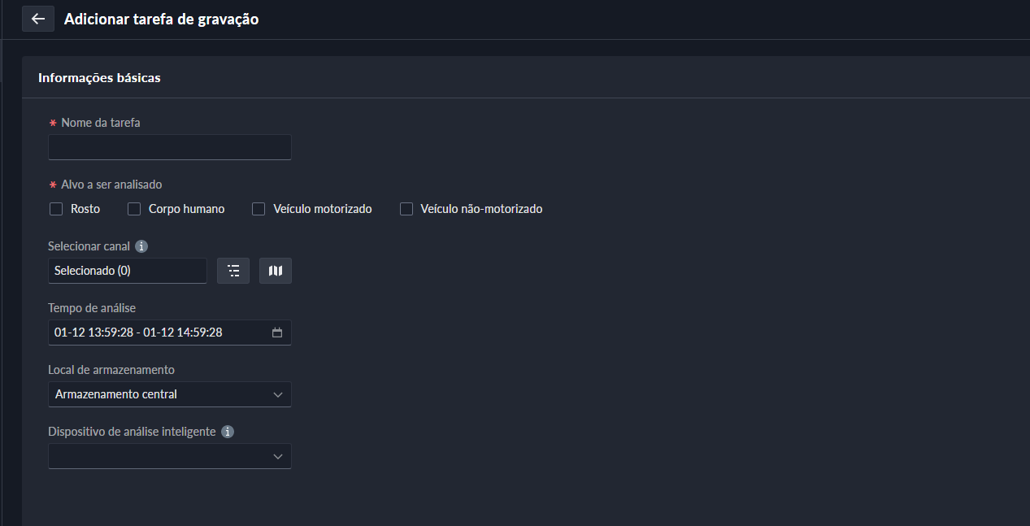
Task: Enable the Rosto checkbox
Action: pyautogui.click(x=56, y=209)
